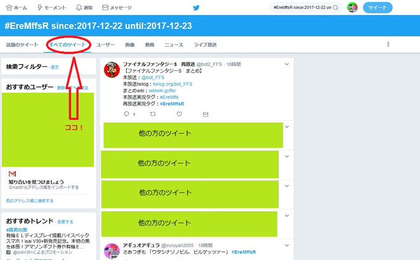Viewport: 420px width, 260px height.
Task: Open twilog.org/bot_FFS link
Action: 172,84
